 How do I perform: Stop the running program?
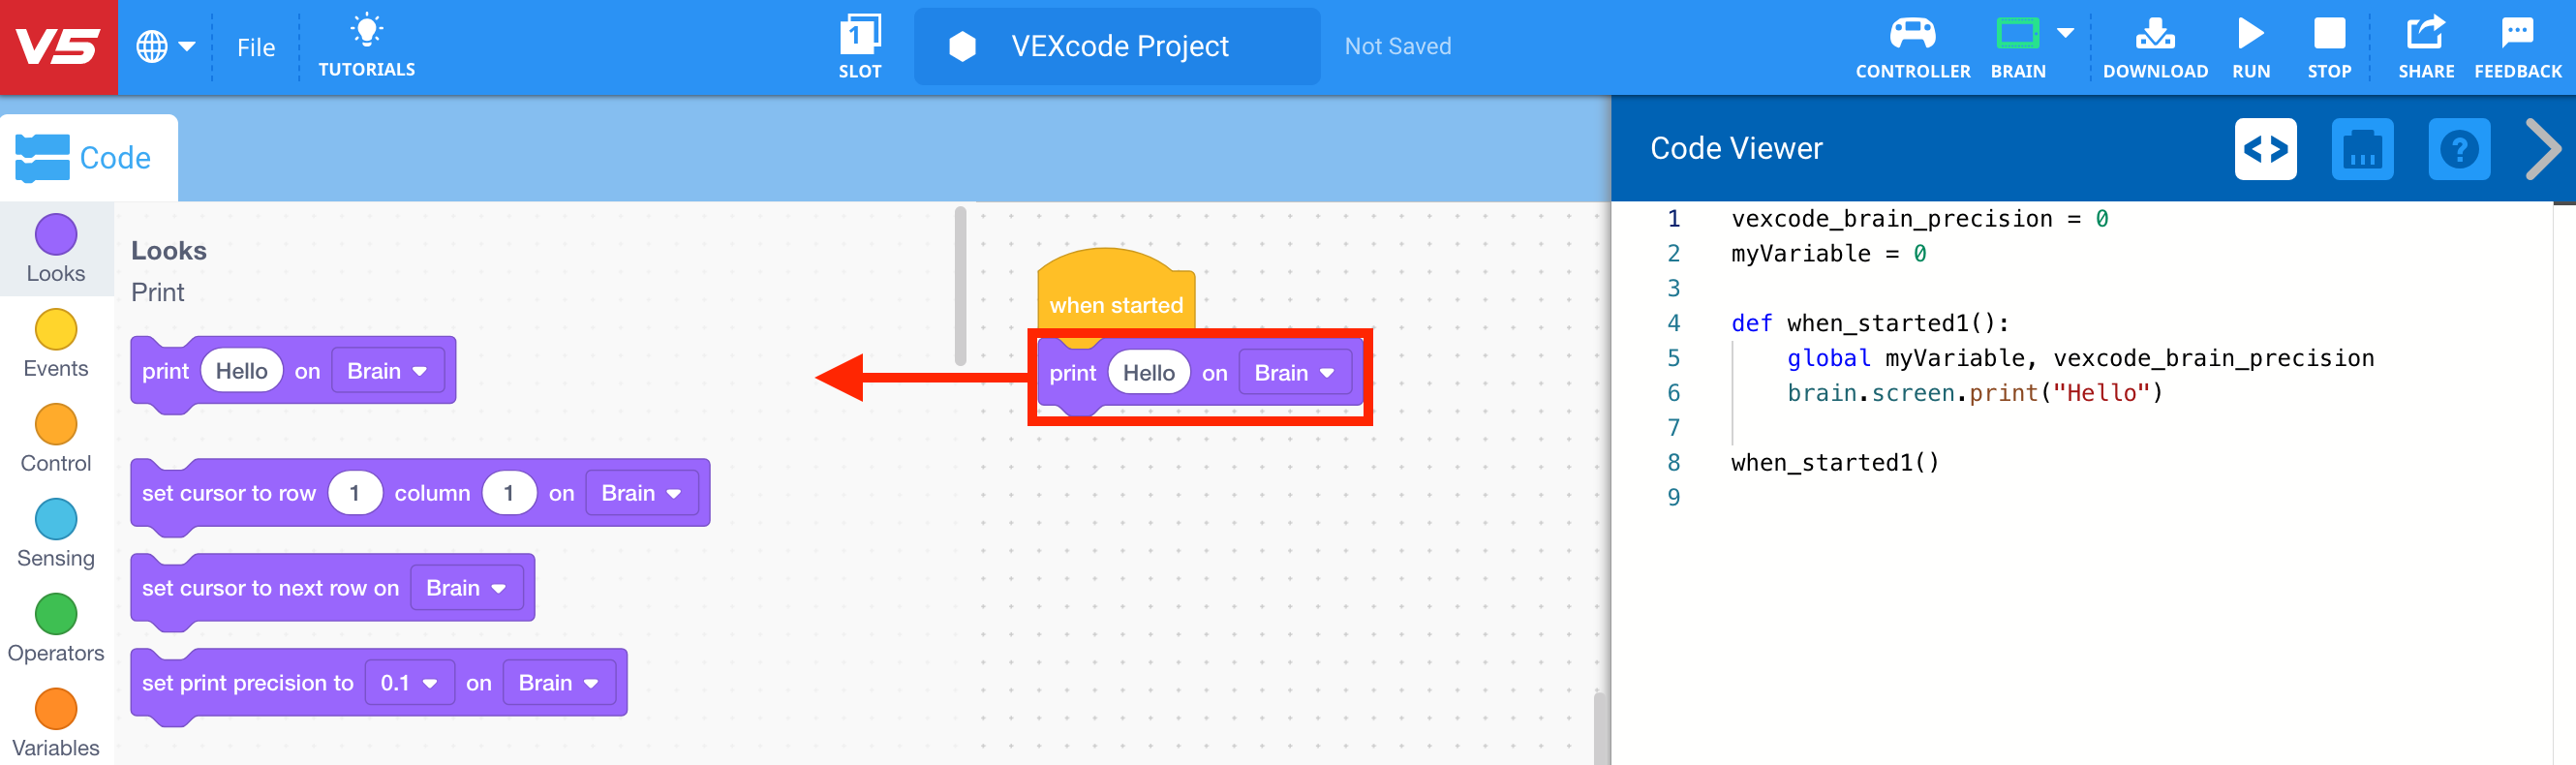[2330, 44]
